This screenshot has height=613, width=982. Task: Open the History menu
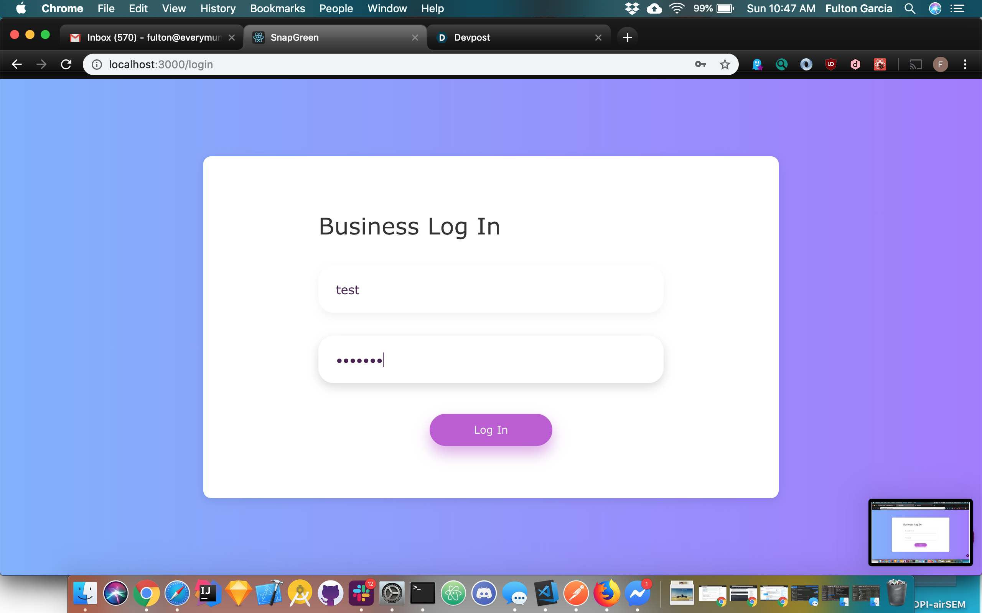(x=217, y=8)
